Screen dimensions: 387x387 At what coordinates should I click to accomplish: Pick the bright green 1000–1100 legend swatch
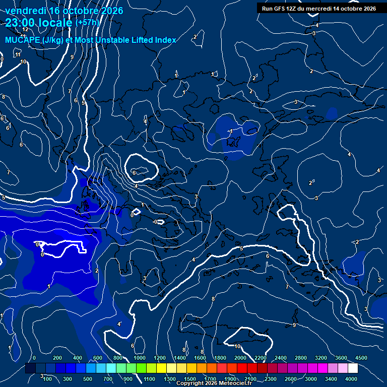click(142, 368)
